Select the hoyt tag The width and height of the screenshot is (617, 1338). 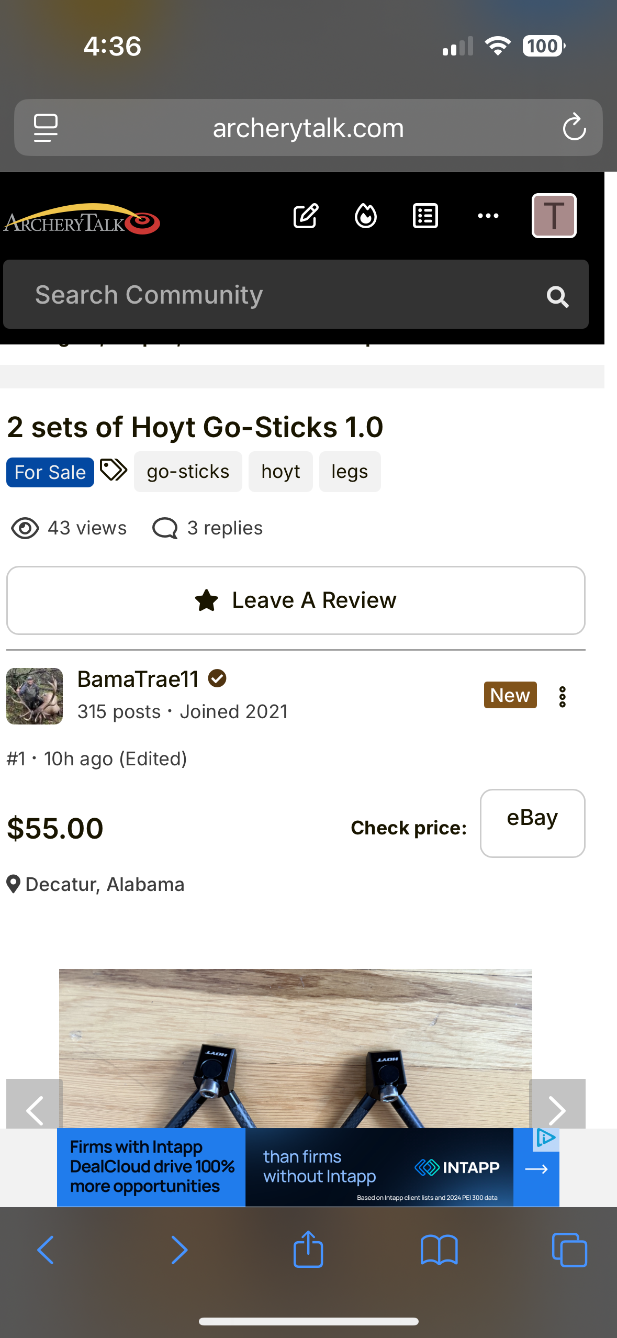(281, 472)
